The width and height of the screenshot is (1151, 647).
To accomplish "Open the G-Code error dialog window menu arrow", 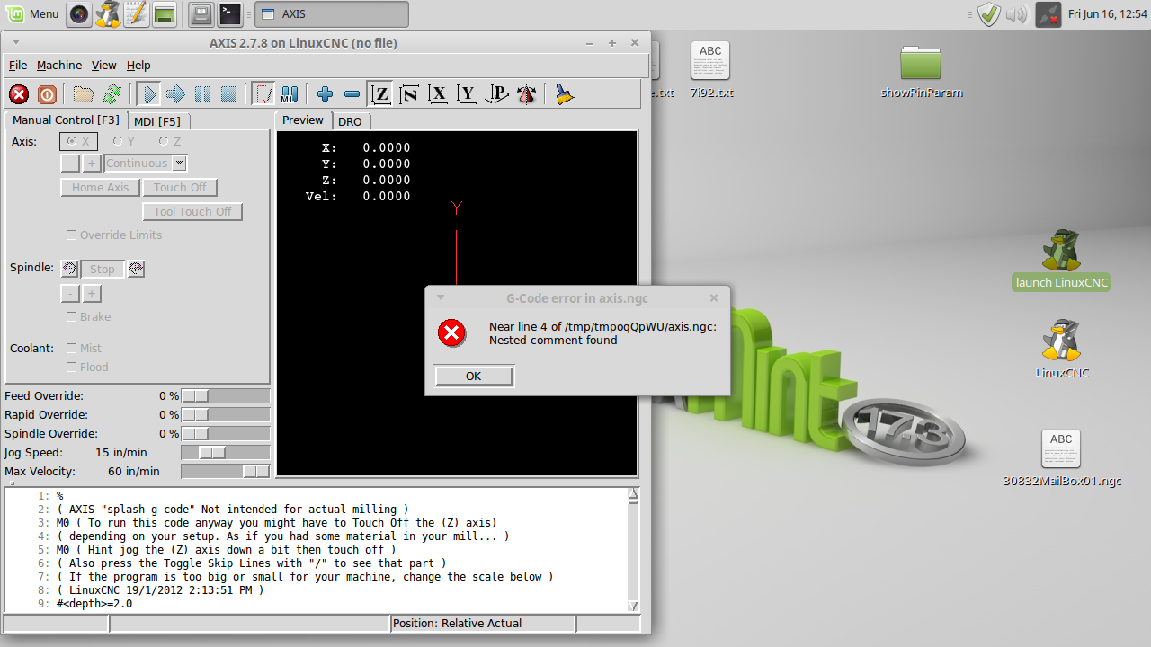I will pos(440,297).
